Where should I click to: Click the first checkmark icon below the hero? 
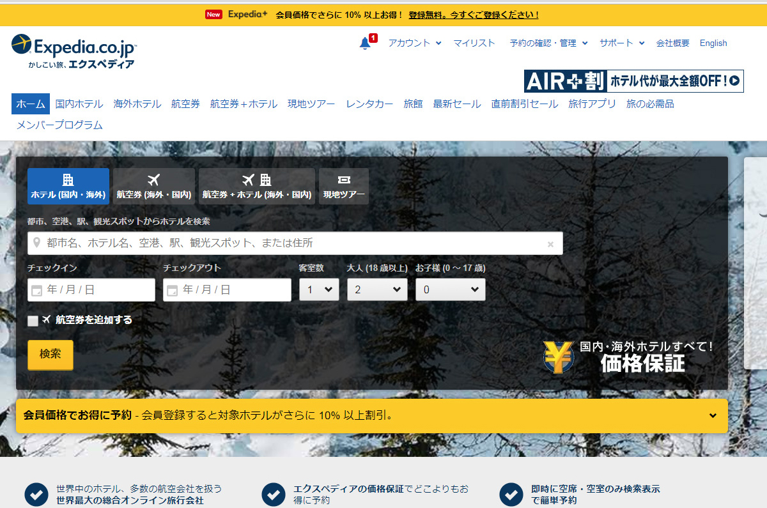coord(36,494)
